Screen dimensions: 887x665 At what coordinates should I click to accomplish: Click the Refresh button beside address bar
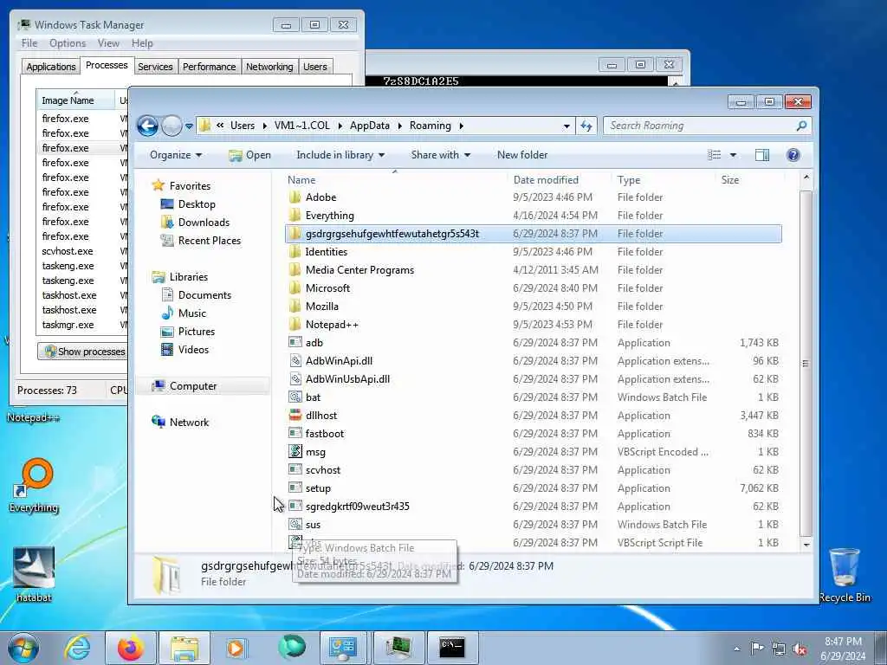click(x=586, y=126)
